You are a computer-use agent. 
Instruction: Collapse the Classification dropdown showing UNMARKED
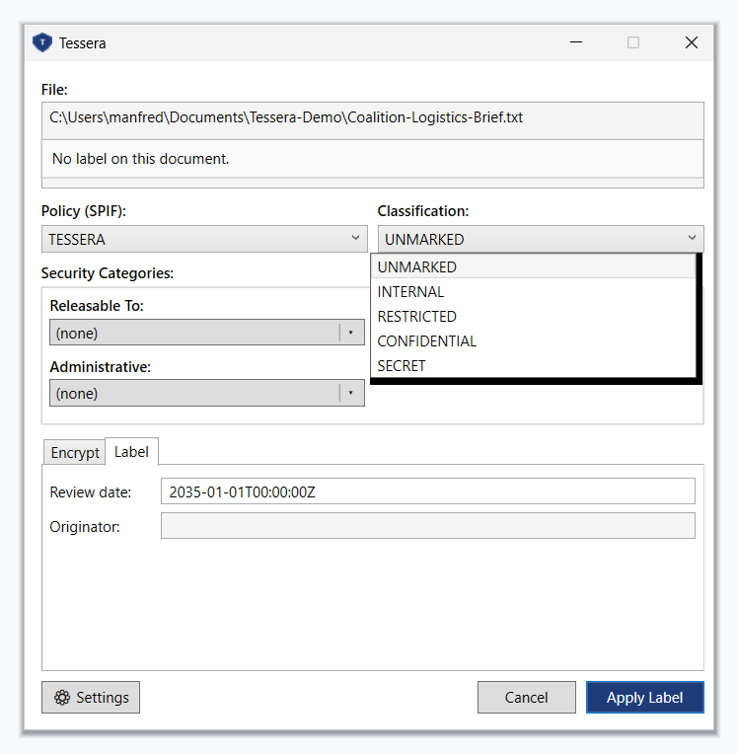pos(541,239)
